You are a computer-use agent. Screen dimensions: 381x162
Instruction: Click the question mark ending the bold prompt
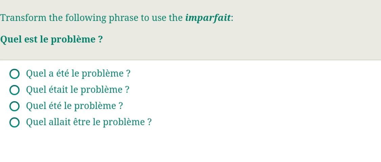coord(100,39)
